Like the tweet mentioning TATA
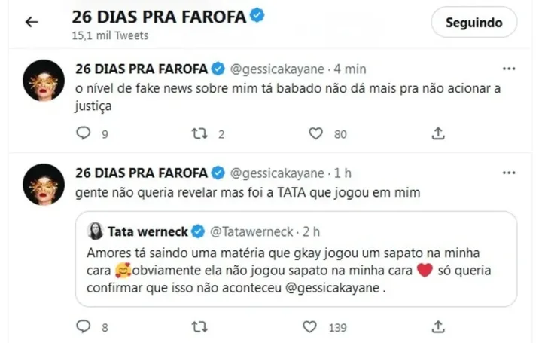This screenshot has width=542, height=343. point(308,327)
